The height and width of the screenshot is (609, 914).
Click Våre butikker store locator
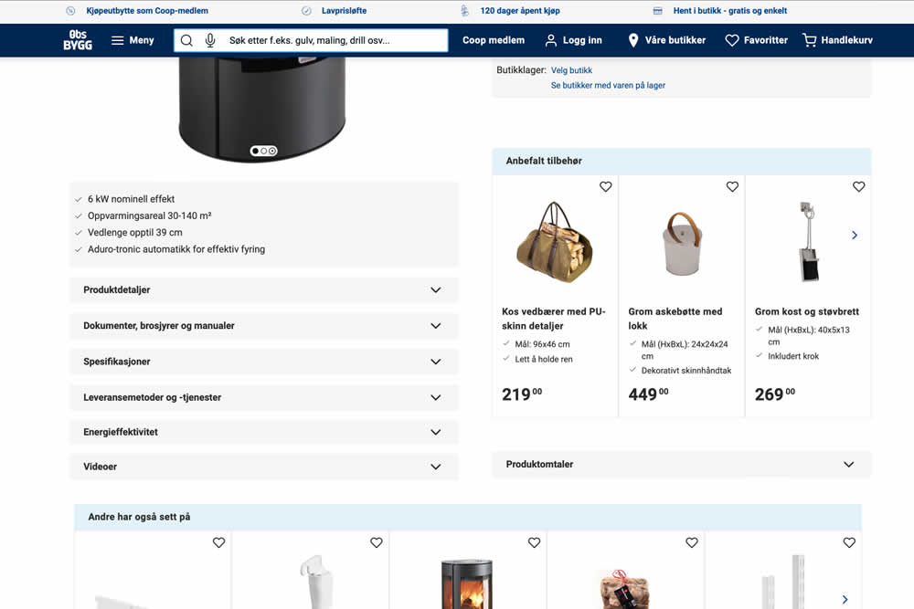click(x=666, y=40)
